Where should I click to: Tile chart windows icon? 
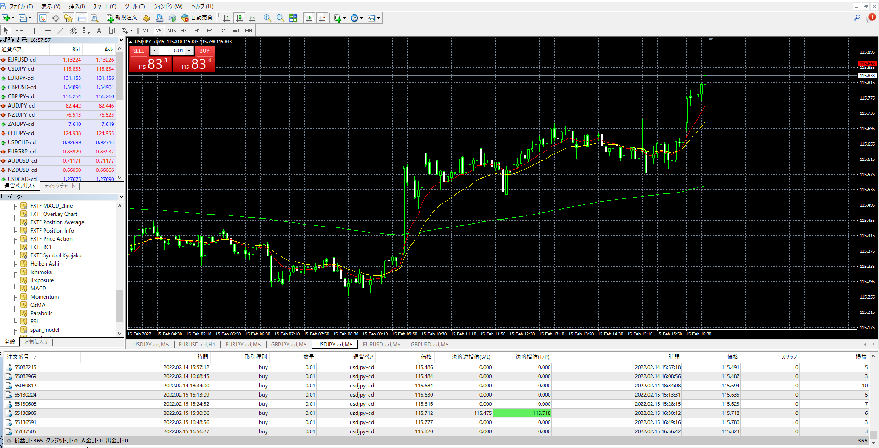(293, 18)
